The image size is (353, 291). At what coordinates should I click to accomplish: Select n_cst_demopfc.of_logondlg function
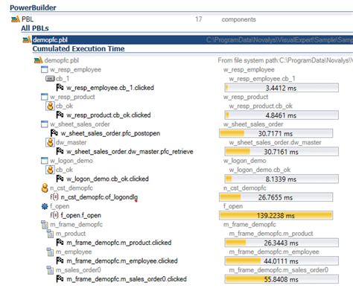pos(99,197)
